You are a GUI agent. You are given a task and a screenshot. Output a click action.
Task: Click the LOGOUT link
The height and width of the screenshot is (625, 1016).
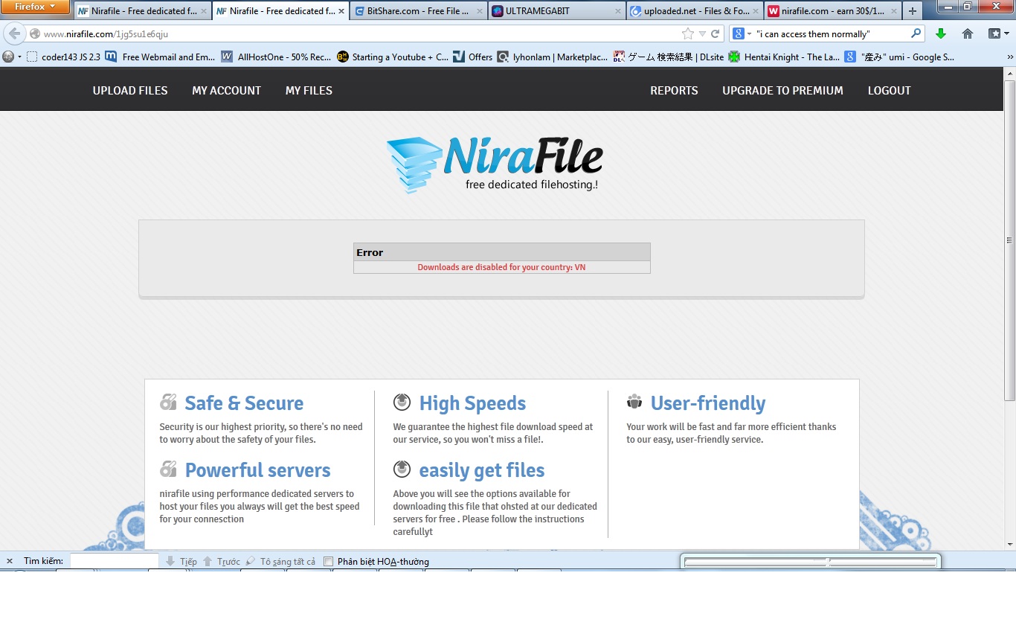(x=889, y=91)
